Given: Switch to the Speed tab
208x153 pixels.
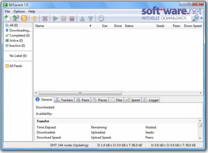Looking at the screenshot, I should (133, 100).
